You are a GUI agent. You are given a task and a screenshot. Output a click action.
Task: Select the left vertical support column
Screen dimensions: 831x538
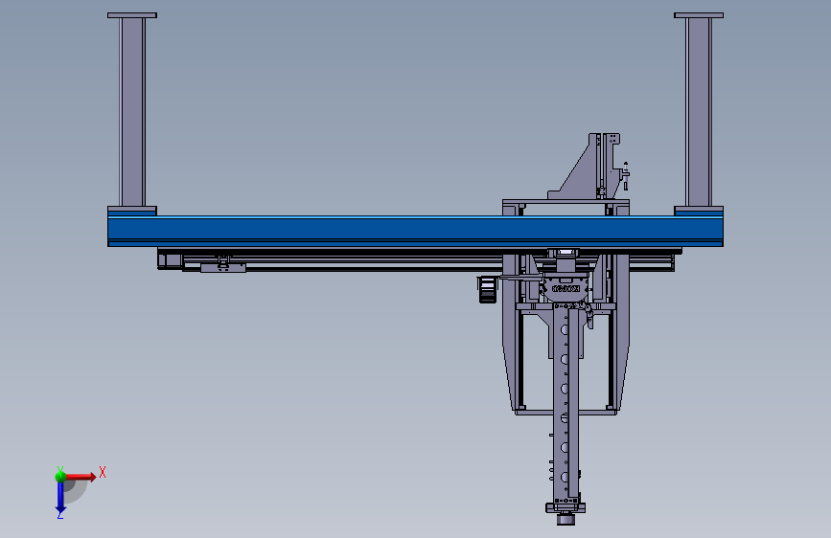[132, 112]
